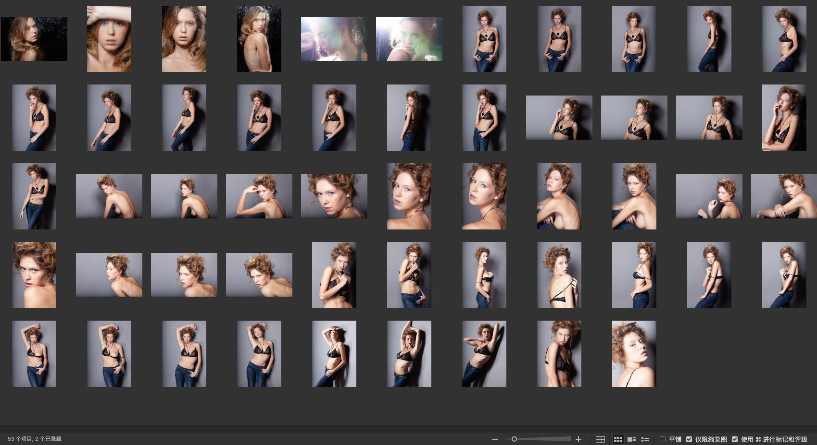Screen dimensions: 817x445
Task: Select the very last thumbnail in the grid
Action: click(634, 354)
